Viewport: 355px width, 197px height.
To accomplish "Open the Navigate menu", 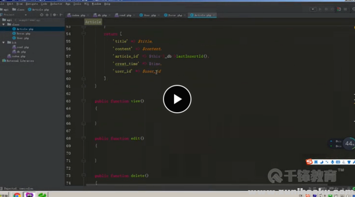I will point(32,4).
